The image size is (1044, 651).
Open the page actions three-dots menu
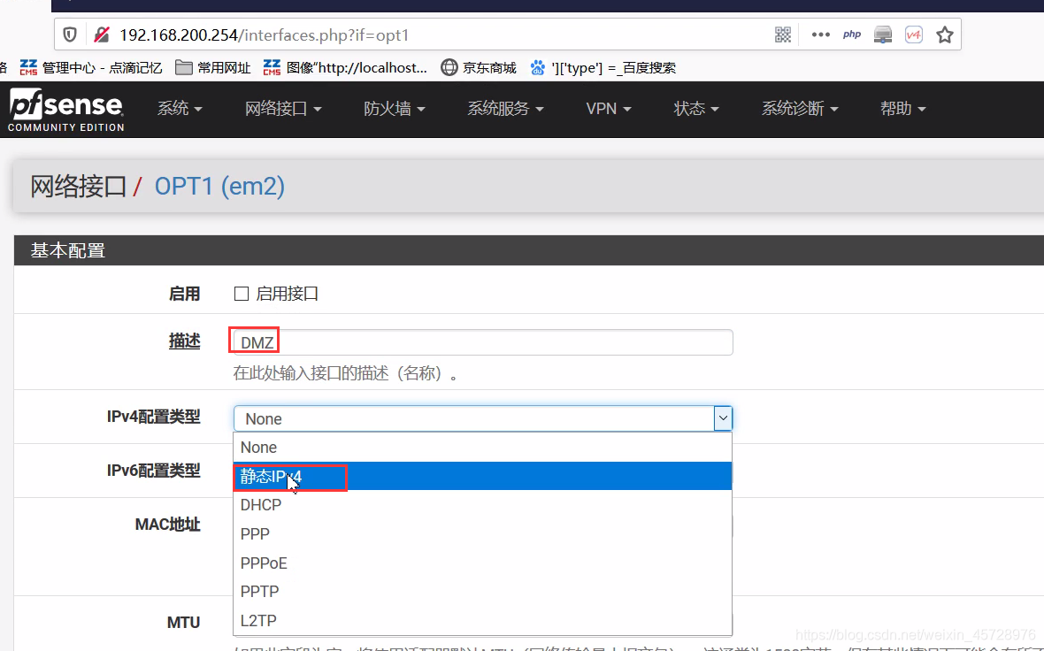pyautogui.click(x=820, y=34)
